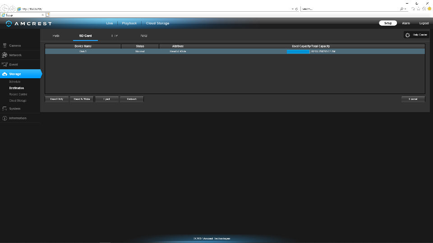Expand the System menu section

pyautogui.click(x=20, y=108)
